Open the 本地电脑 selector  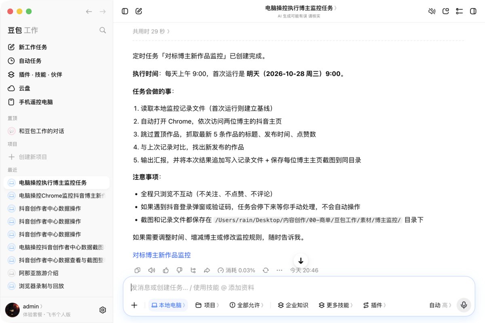pos(168,305)
